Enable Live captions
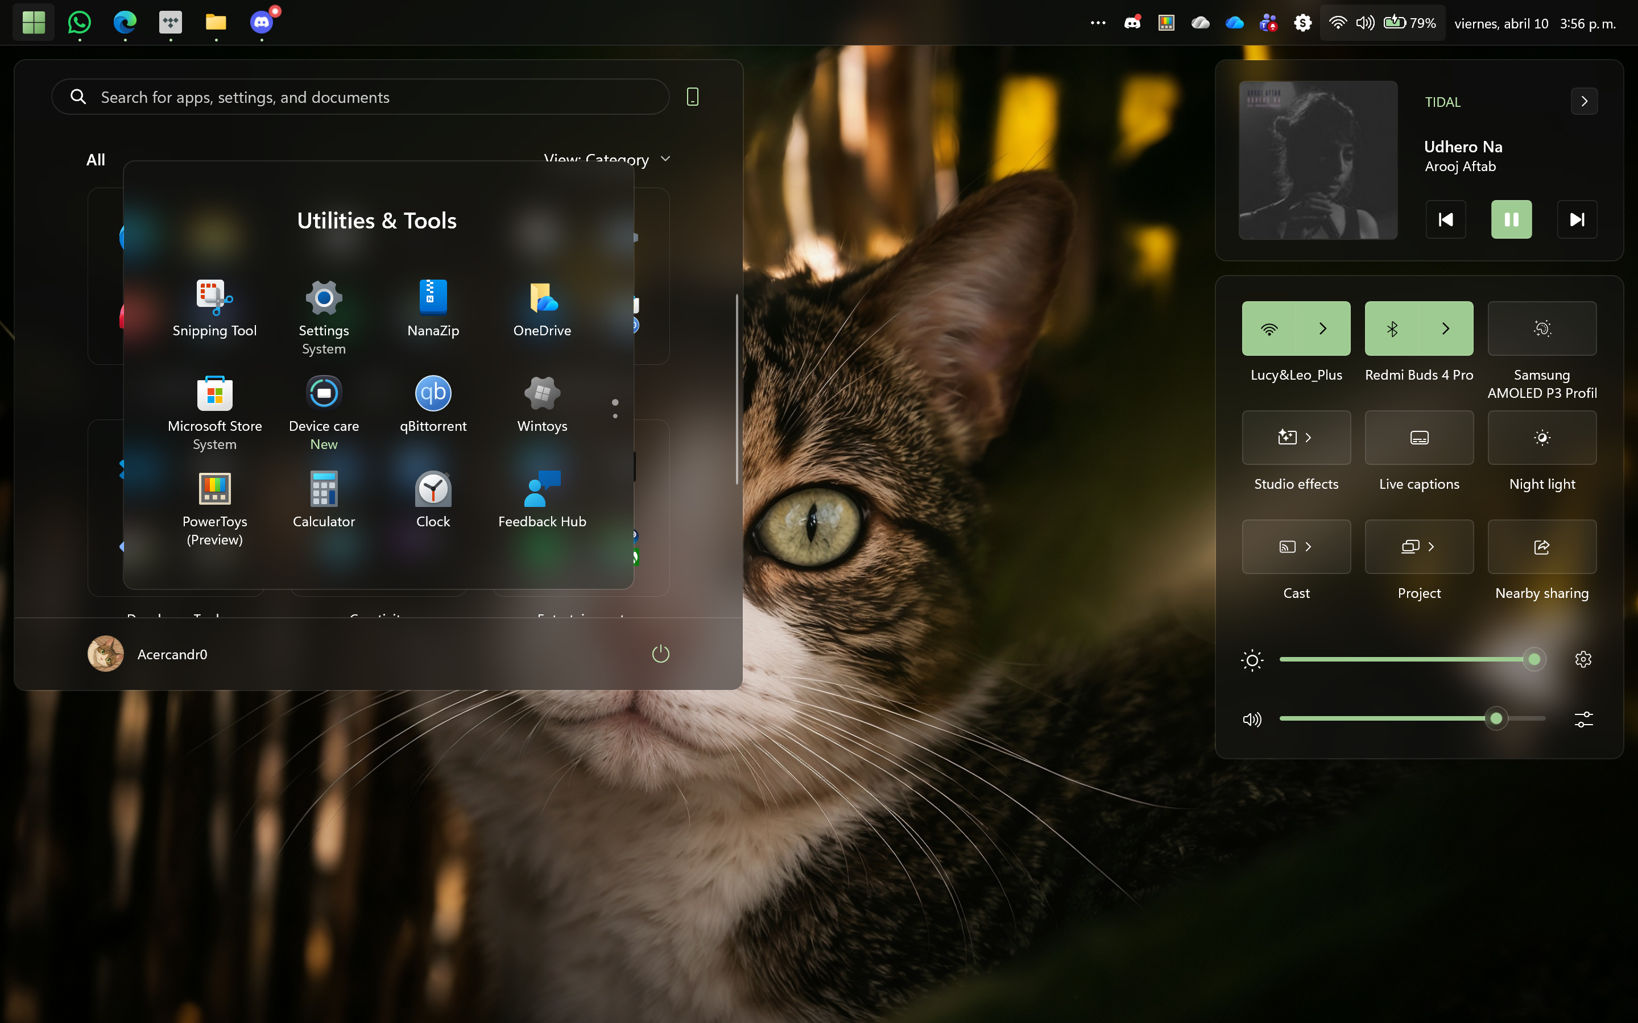Screen dimensions: 1638x1023 click(x=1420, y=438)
